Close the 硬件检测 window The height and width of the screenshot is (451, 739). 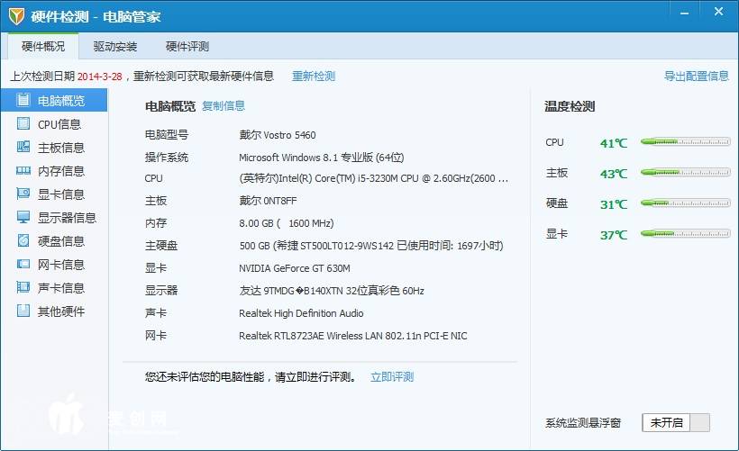pos(719,12)
